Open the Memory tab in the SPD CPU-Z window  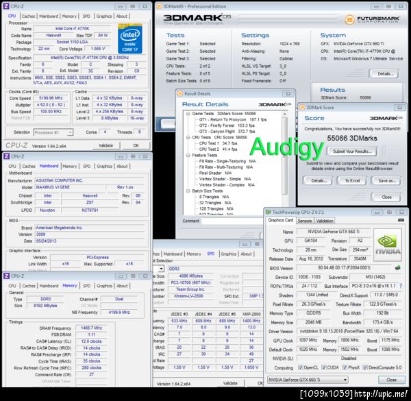click(194, 254)
